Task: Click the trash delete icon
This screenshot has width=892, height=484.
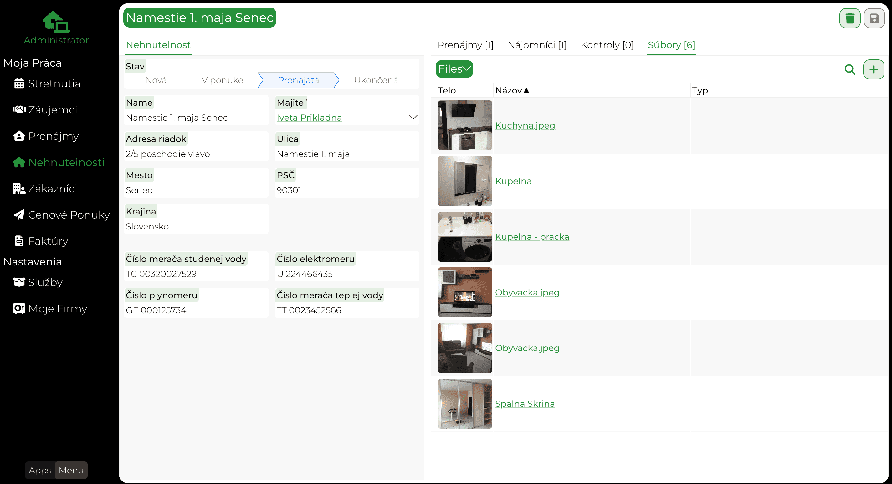Action: click(x=849, y=18)
